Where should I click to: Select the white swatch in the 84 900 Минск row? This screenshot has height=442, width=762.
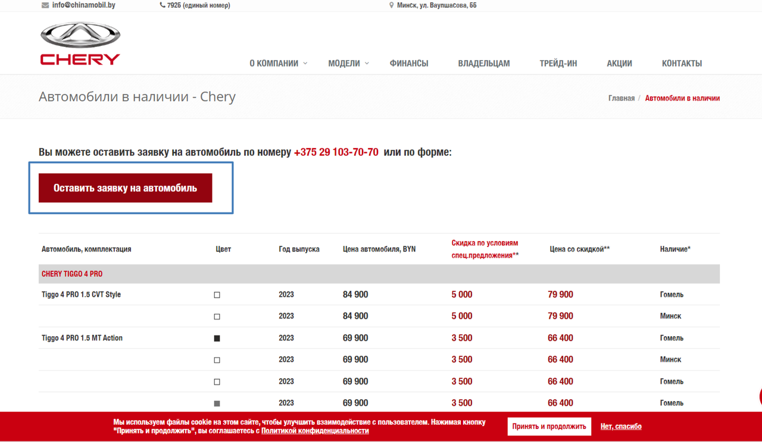(217, 316)
